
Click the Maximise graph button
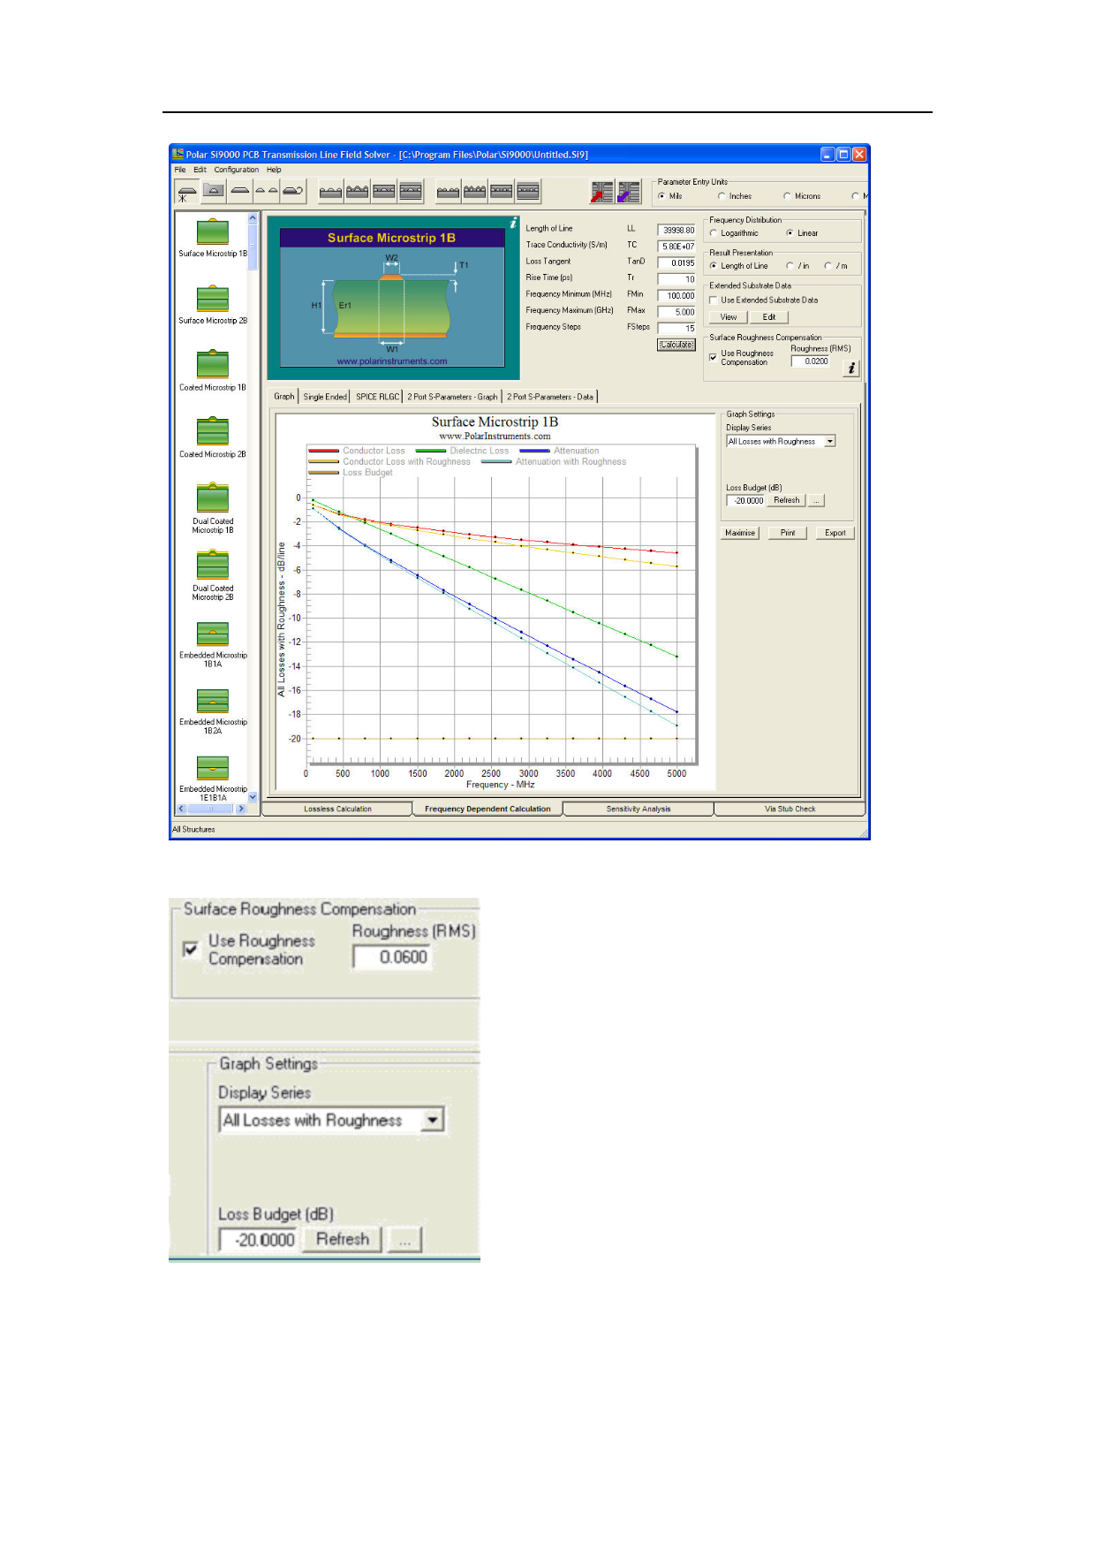pyautogui.click(x=739, y=533)
